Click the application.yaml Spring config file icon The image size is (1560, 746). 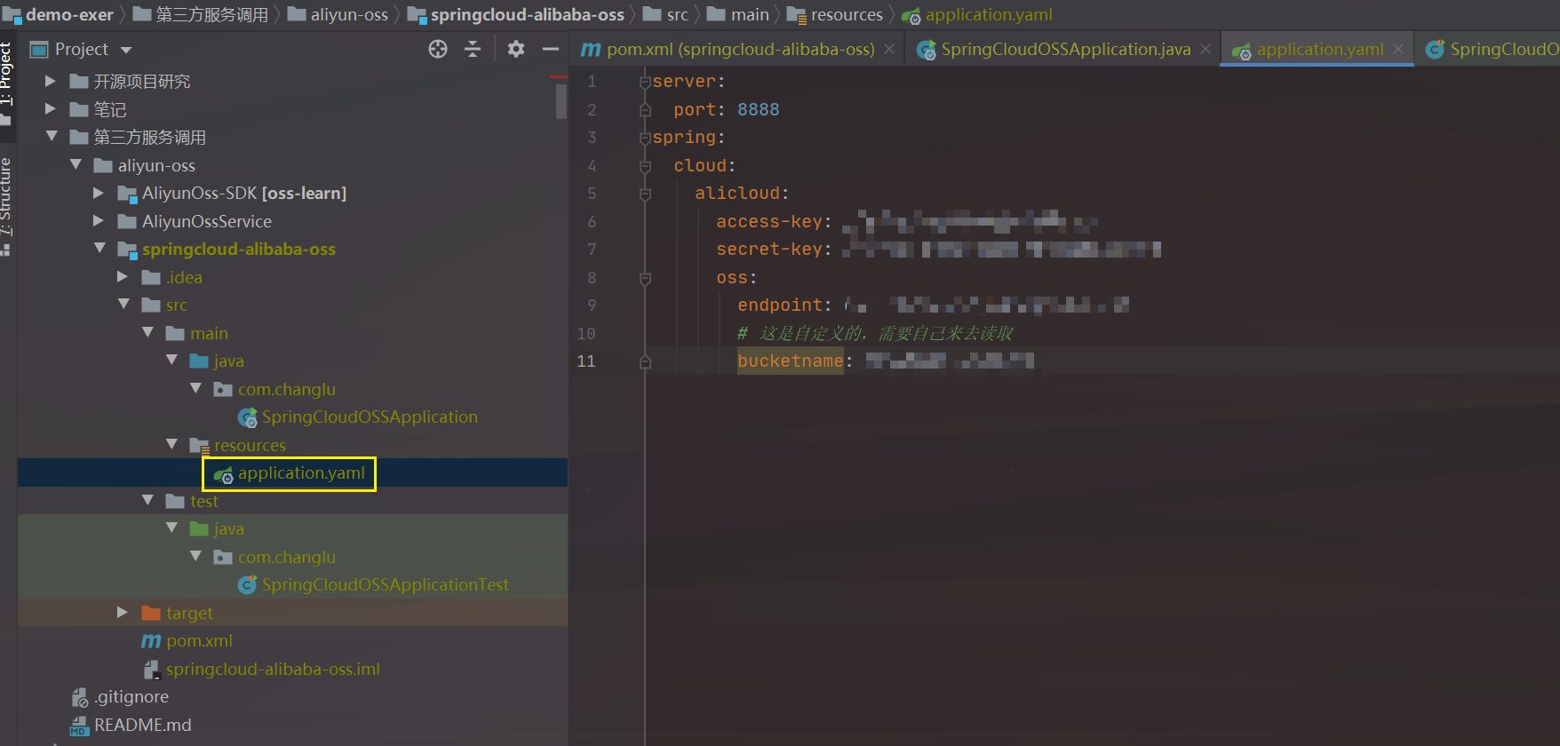224,474
